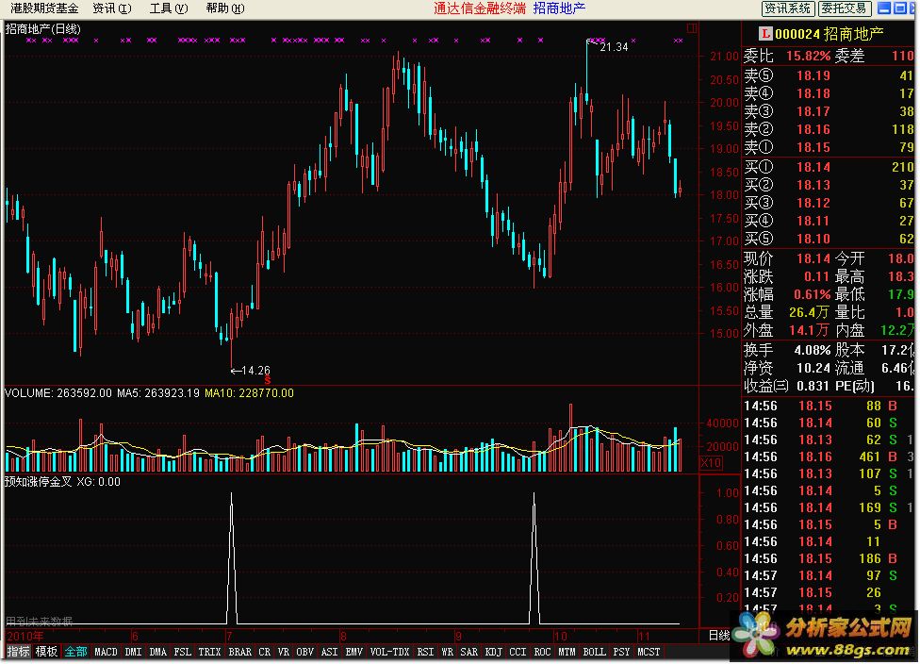
Task: Switch indicator to MCST
Action: pyautogui.click(x=649, y=652)
